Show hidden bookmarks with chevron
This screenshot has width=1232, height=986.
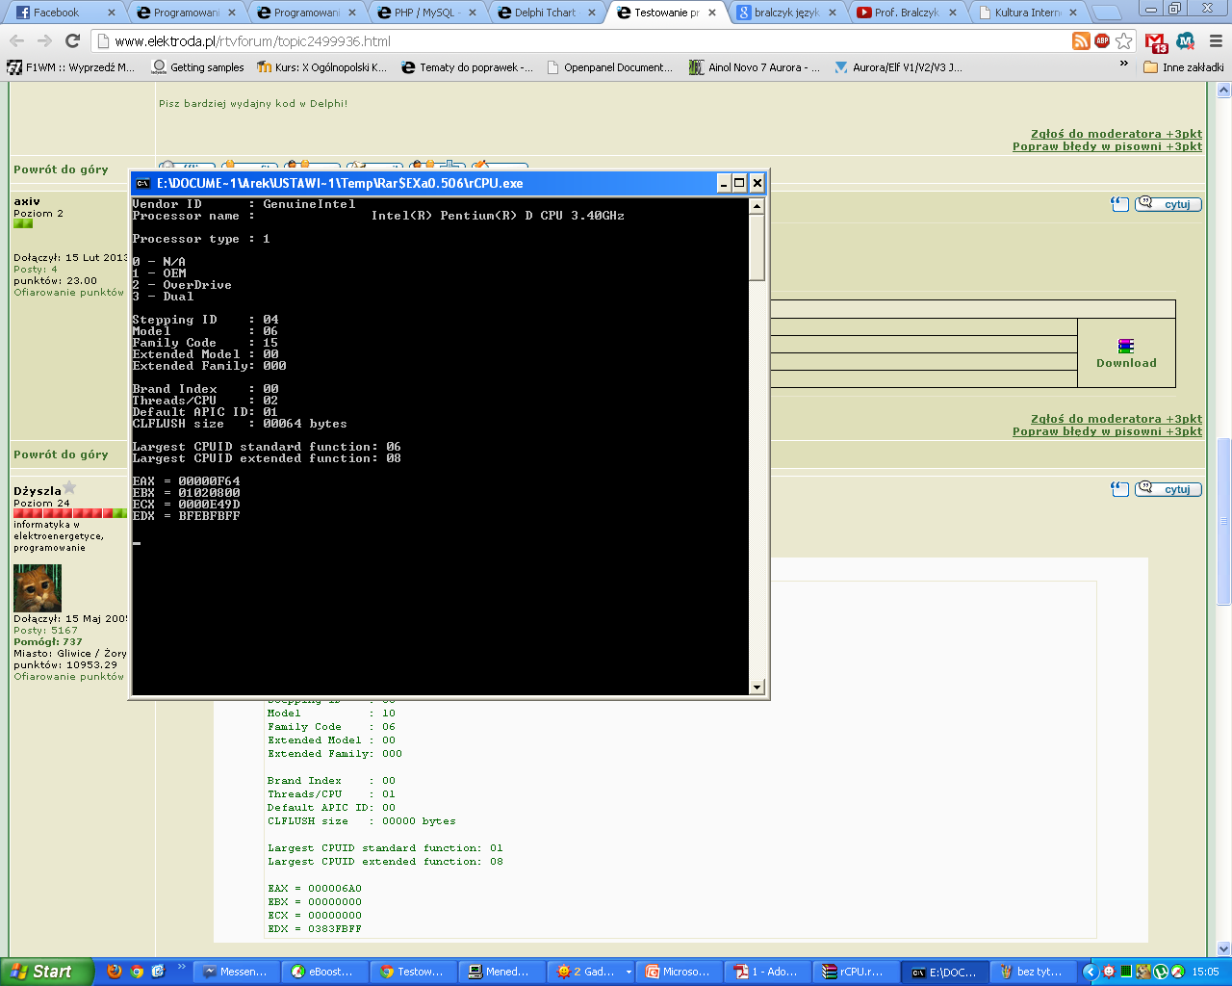pyautogui.click(x=1123, y=65)
